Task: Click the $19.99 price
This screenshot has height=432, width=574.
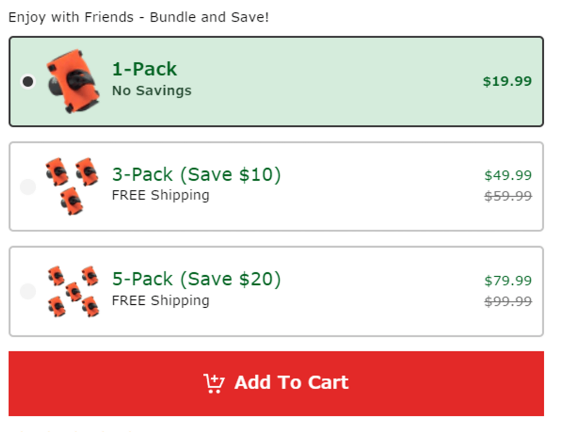Action: [507, 81]
